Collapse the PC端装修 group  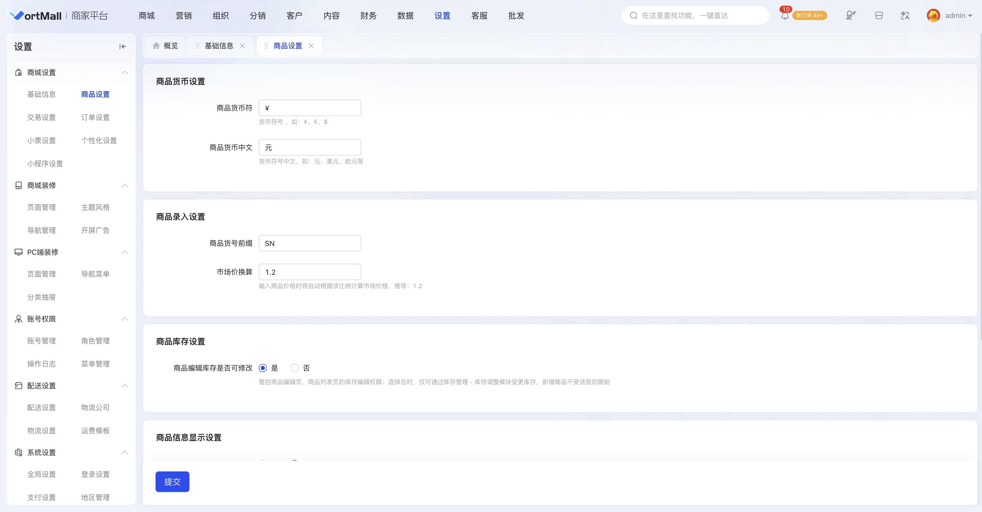pyautogui.click(x=125, y=252)
